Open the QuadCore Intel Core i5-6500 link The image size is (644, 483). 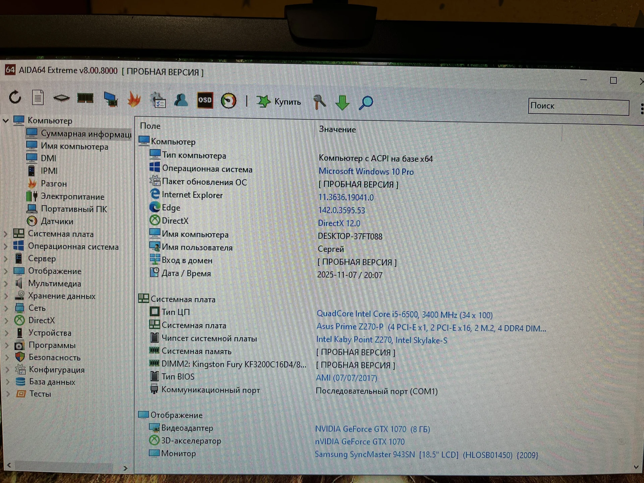click(x=405, y=315)
